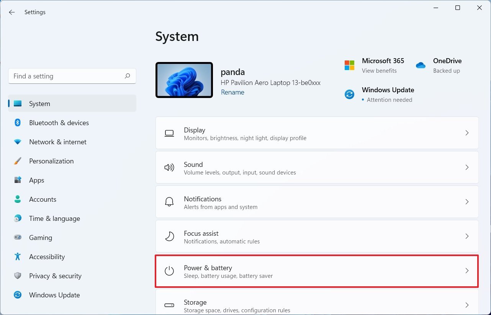Expand the Display settings row chevron
This screenshot has width=491, height=315.
(467, 133)
